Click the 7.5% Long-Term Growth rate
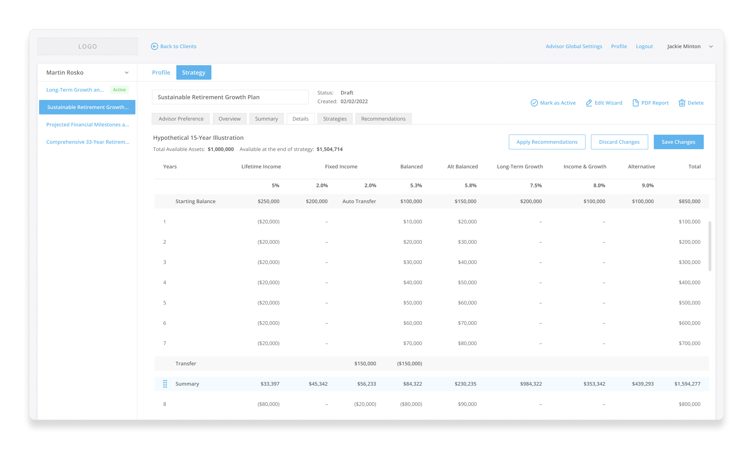This screenshot has width=753, height=449. [x=536, y=185]
